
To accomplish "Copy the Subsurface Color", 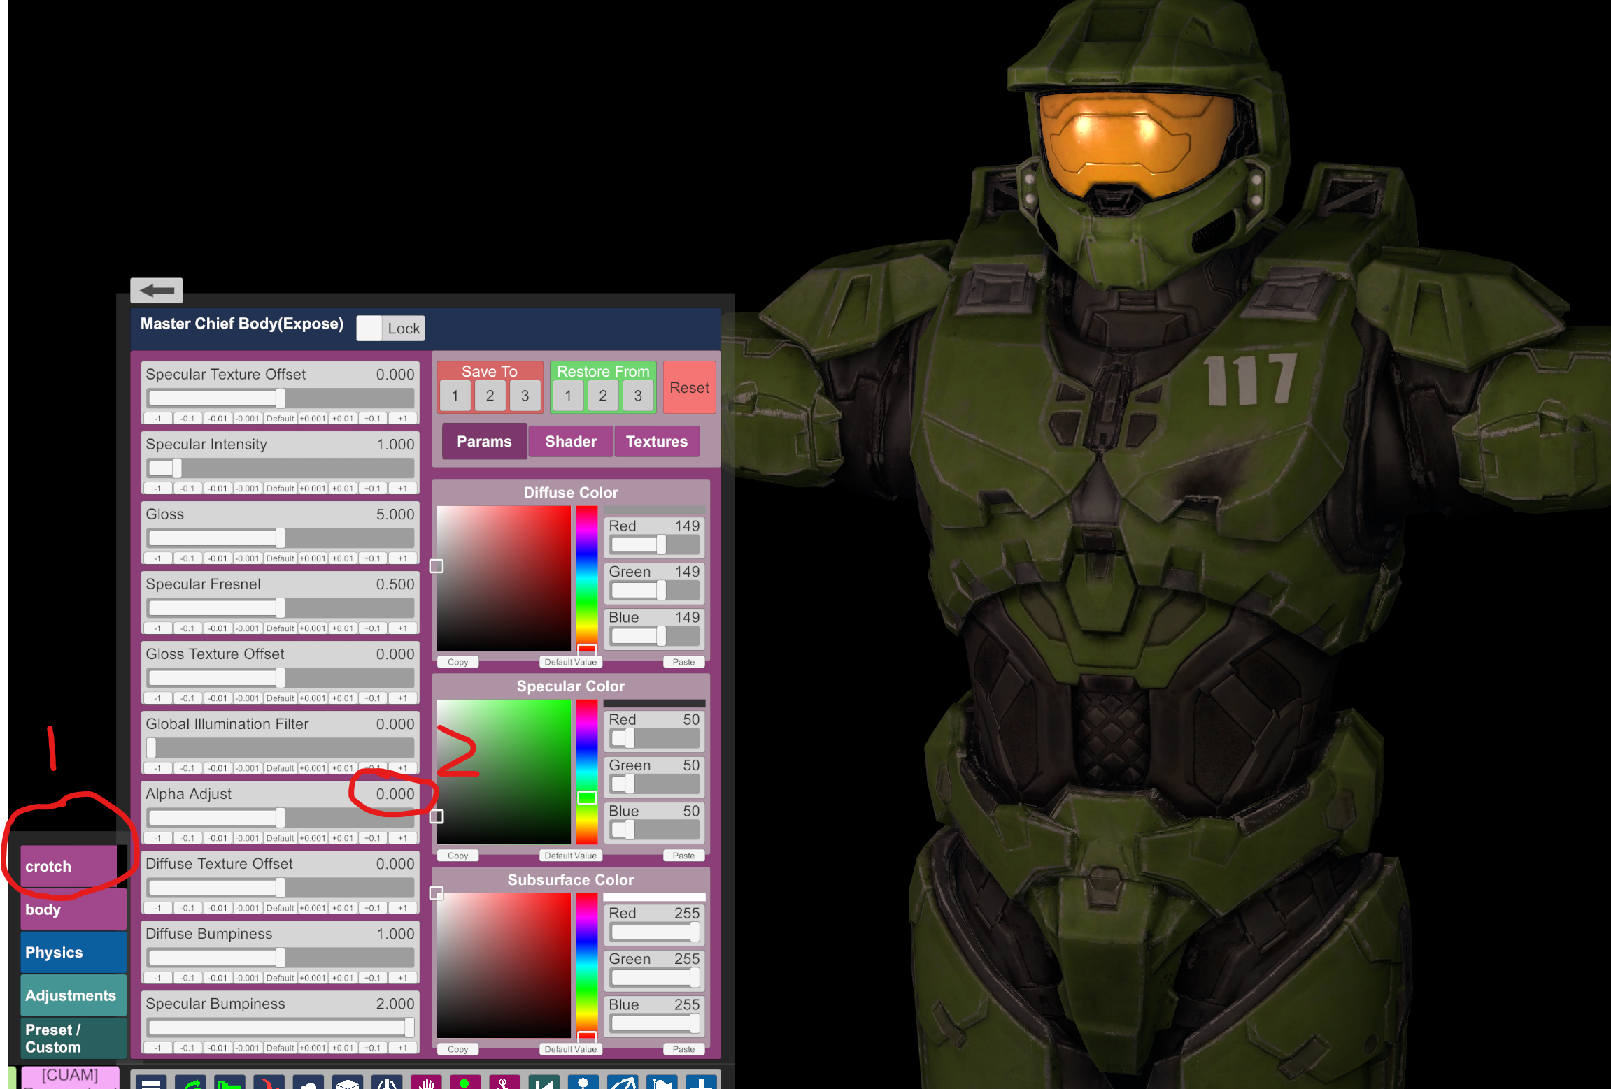I will pos(457,1049).
